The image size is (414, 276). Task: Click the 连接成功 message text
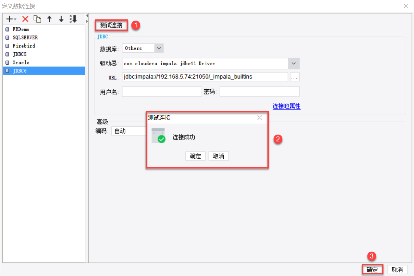pos(184,137)
